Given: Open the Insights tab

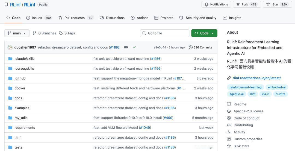Looking at the screenshot, I should point(232,18).
